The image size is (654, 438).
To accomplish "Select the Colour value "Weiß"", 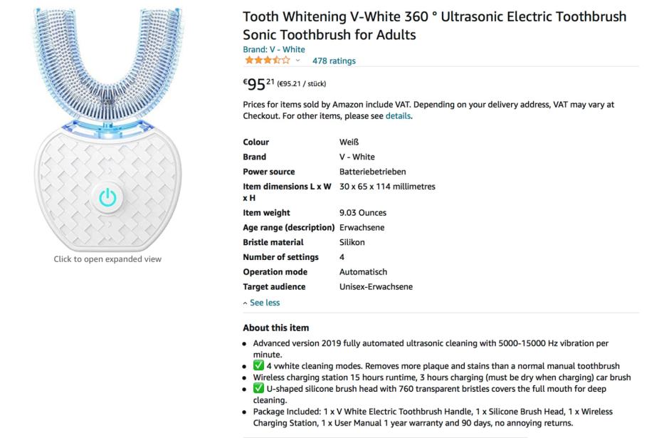I will pos(349,142).
